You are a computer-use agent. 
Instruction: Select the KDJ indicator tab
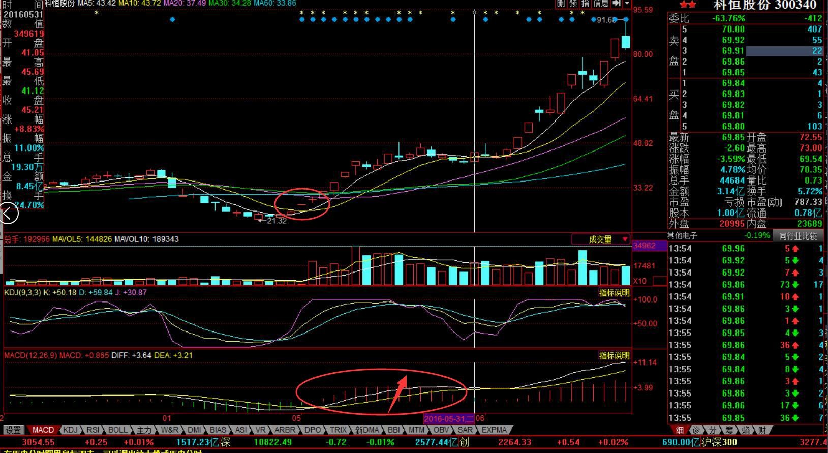[x=70, y=430]
